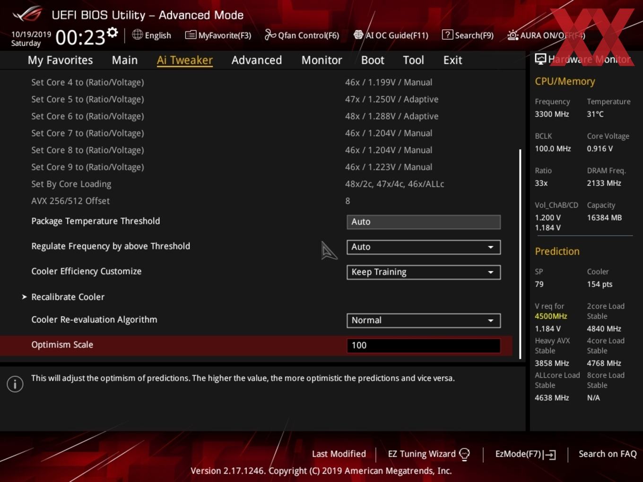Image resolution: width=643 pixels, height=482 pixels.
Task: Toggle AURA ON/OFF(F4)
Action: pos(546,35)
